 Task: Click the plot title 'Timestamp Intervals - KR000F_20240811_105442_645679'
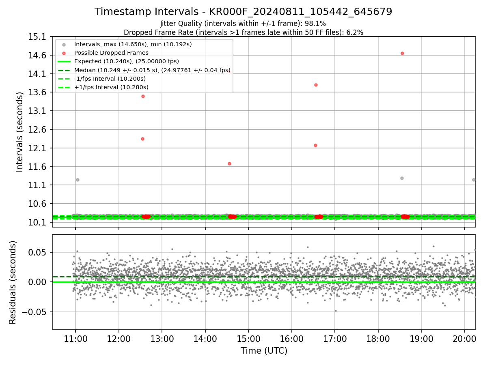[x=243, y=12]
